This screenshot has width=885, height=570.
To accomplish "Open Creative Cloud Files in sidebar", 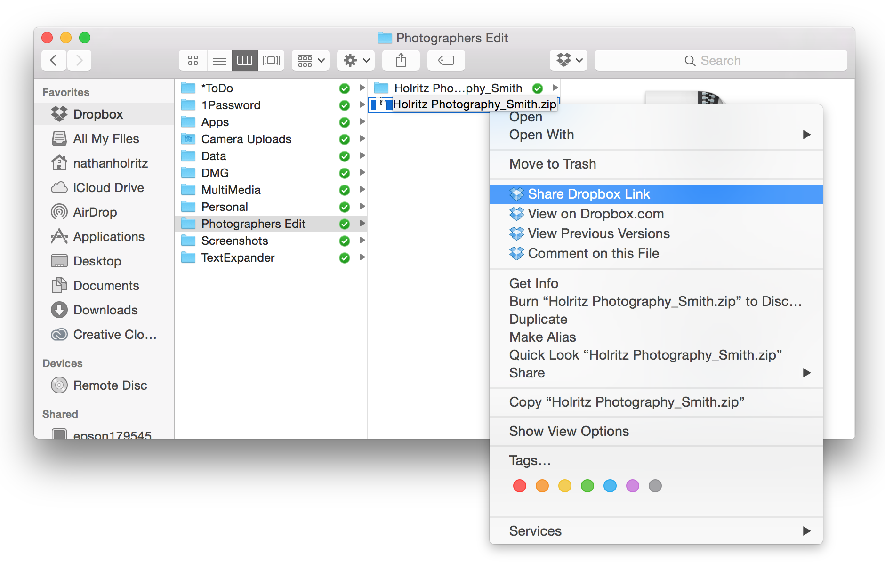I will [105, 334].
